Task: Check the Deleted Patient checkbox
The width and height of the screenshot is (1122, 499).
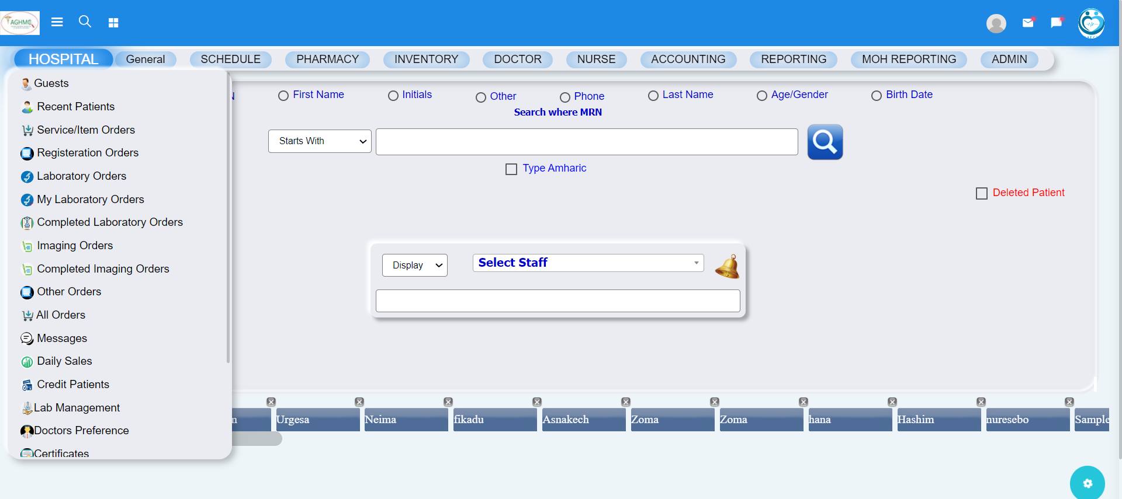Action: click(982, 193)
